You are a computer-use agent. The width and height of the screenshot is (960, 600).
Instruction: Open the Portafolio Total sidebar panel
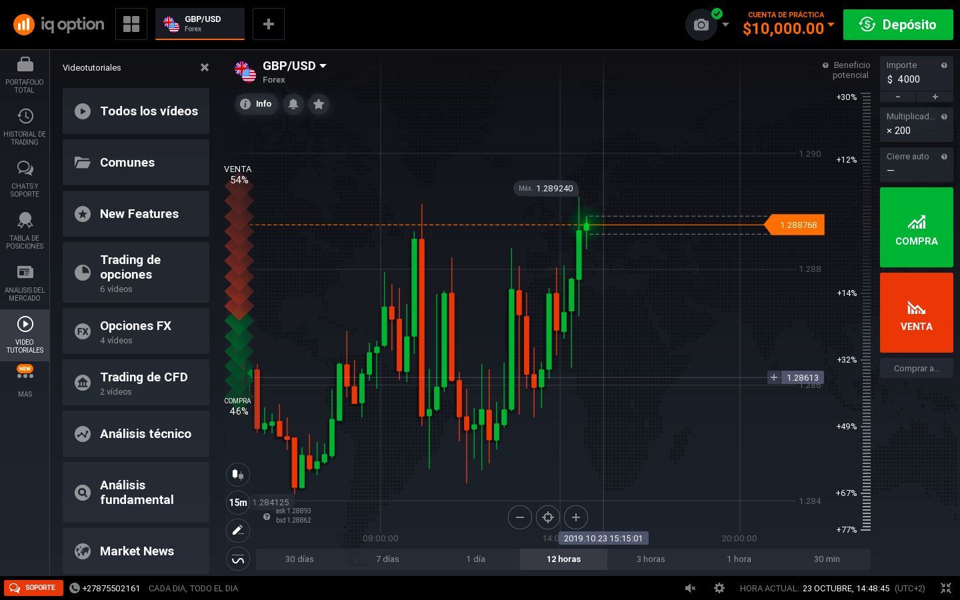click(x=25, y=75)
